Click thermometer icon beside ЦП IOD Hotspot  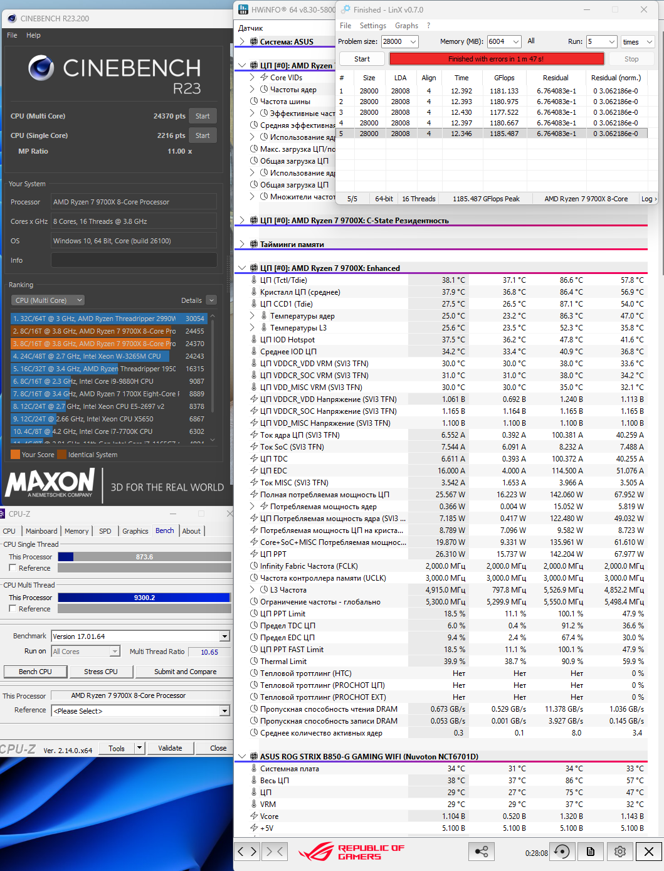[254, 340]
